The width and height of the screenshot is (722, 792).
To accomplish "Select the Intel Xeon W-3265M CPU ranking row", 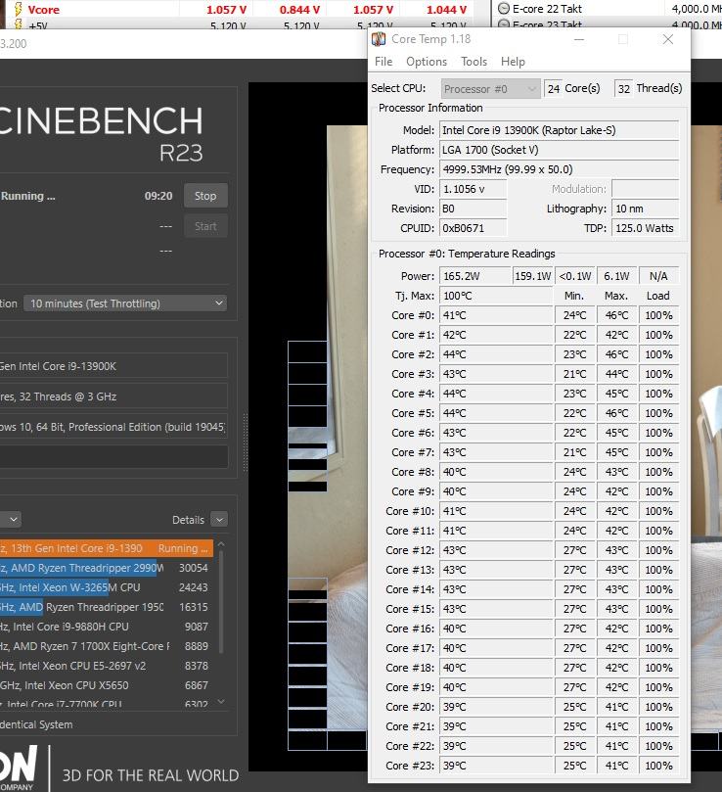I will click(107, 588).
